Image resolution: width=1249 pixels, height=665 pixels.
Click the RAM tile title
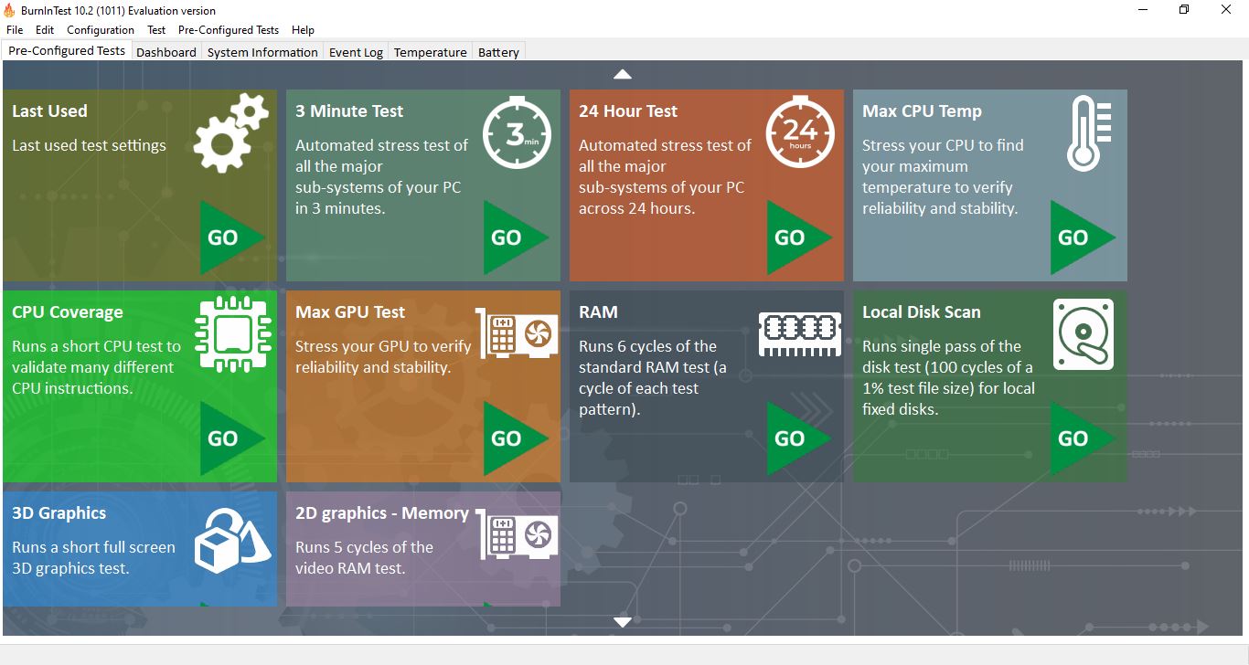[598, 312]
